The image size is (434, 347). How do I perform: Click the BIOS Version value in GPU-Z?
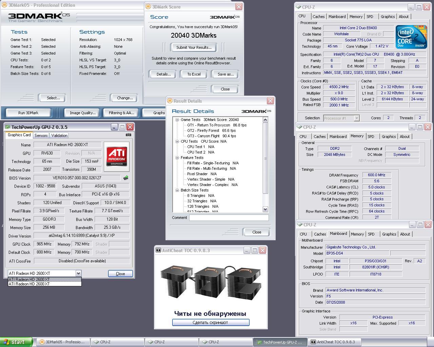point(77,178)
